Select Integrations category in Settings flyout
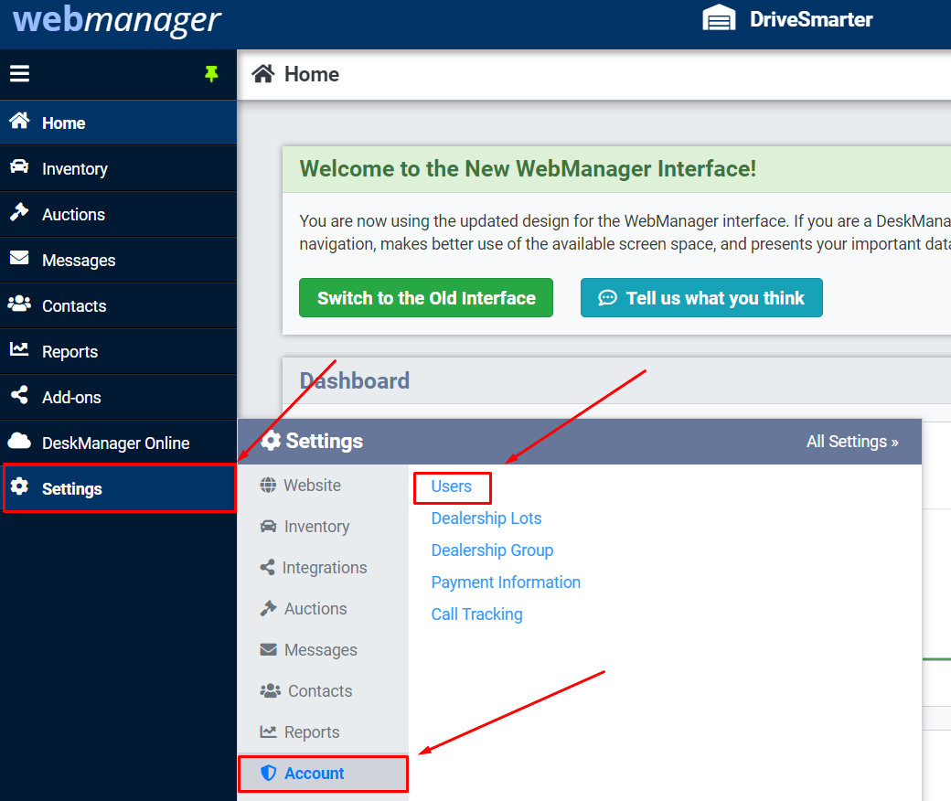 point(324,568)
